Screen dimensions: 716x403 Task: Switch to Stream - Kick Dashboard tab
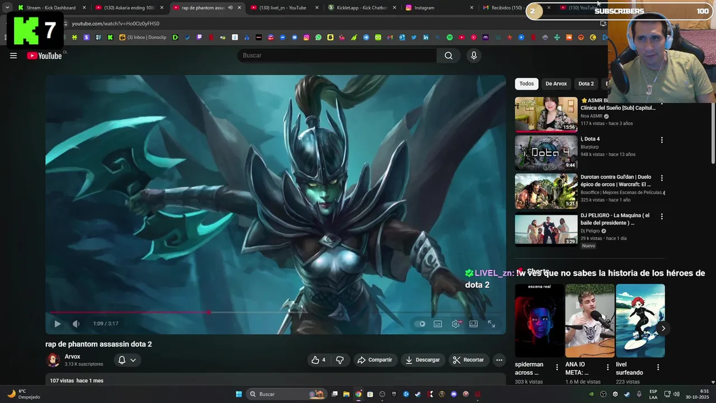coord(51,8)
